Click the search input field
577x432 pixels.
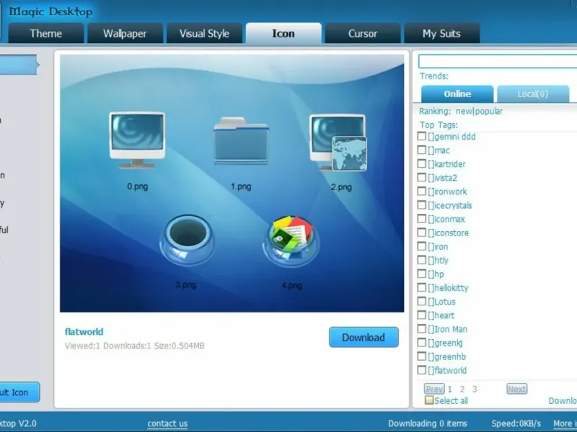(x=498, y=61)
